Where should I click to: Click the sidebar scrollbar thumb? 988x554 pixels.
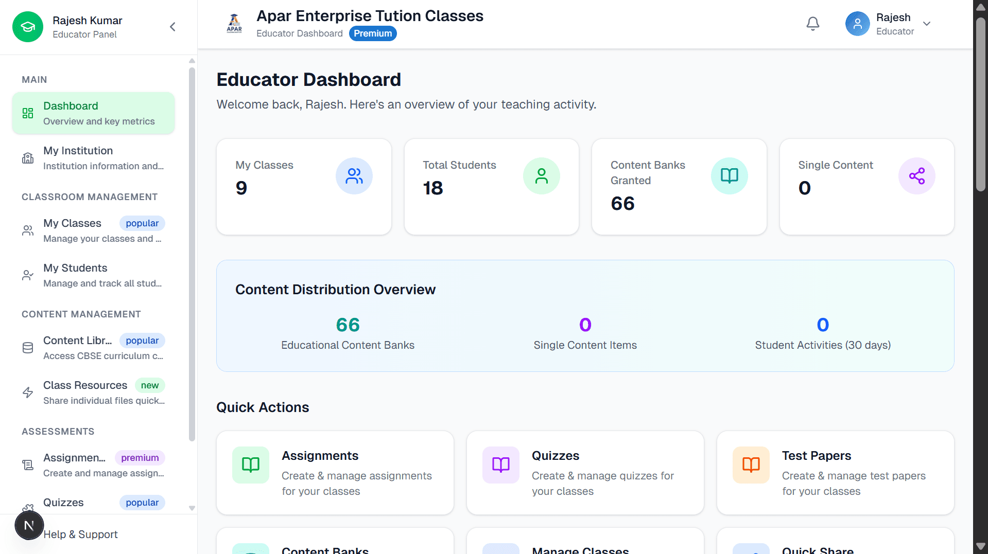[192, 254]
